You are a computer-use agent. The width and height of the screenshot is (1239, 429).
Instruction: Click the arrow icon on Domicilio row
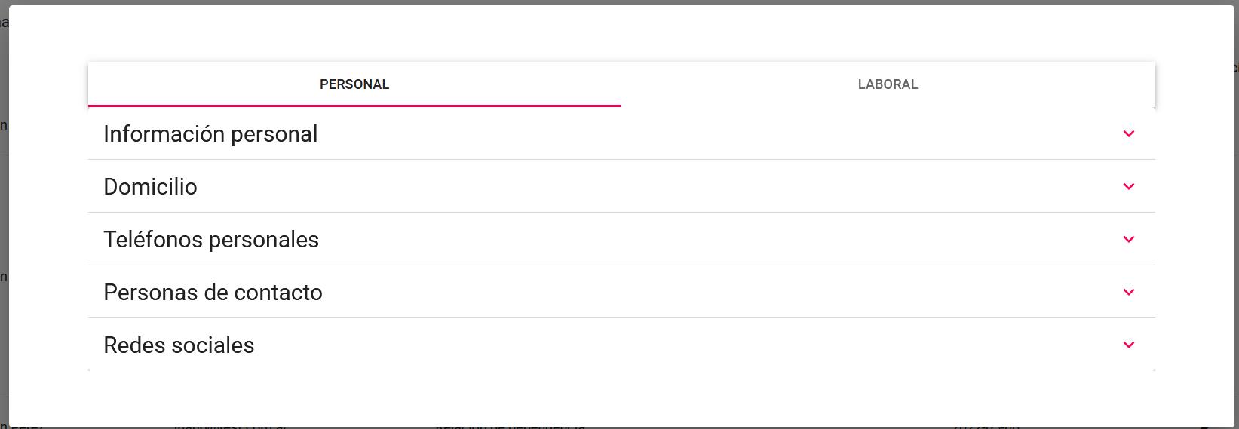pyautogui.click(x=1128, y=186)
